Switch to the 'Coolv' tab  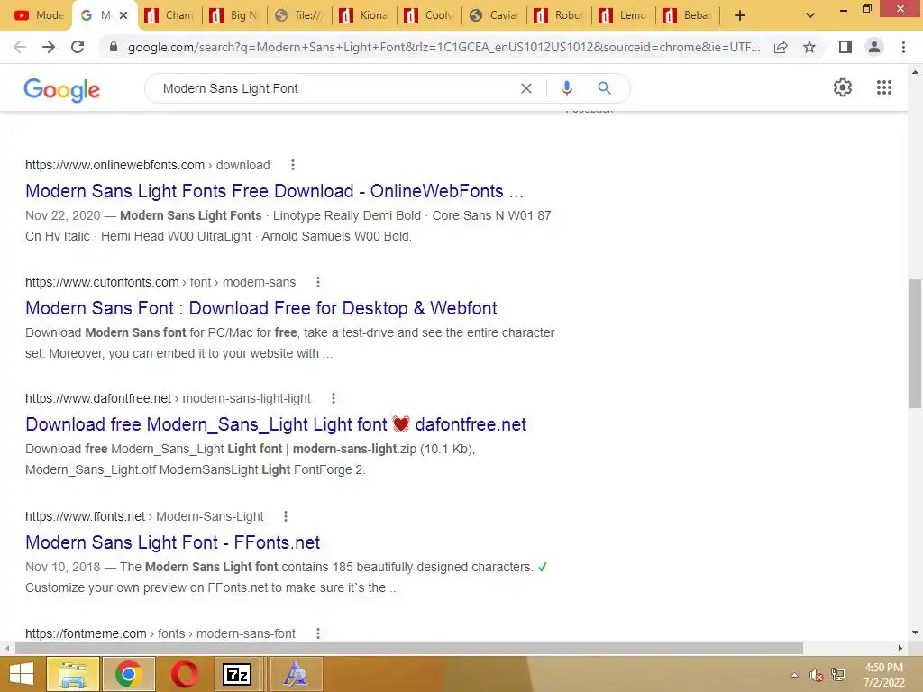click(x=429, y=15)
